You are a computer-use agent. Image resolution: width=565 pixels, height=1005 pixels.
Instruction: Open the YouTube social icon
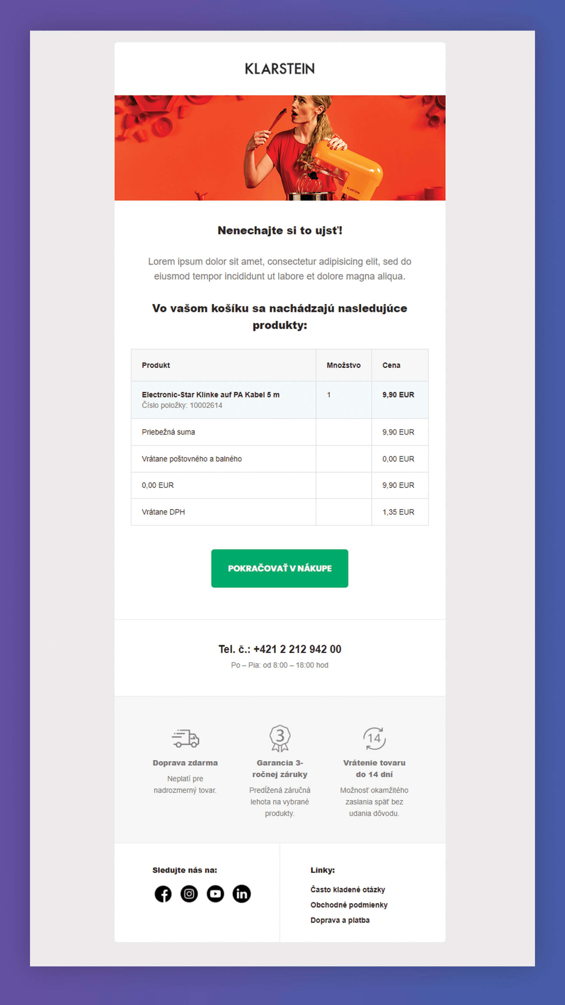pos(215,894)
